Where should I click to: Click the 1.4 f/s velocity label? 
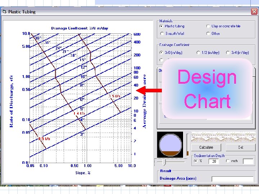[79, 113]
